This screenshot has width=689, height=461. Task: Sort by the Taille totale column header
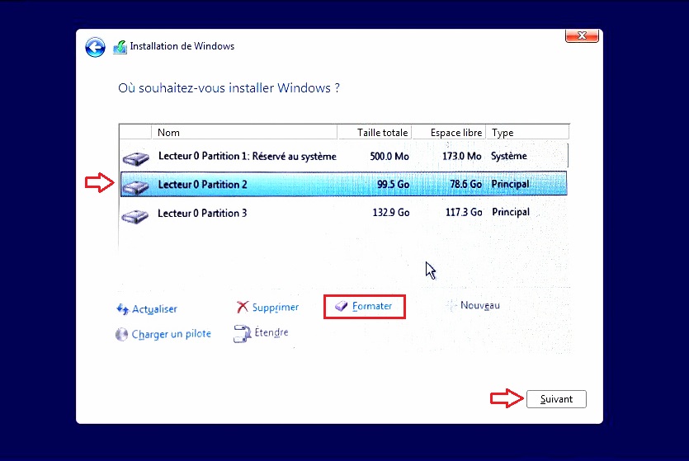[375, 133]
